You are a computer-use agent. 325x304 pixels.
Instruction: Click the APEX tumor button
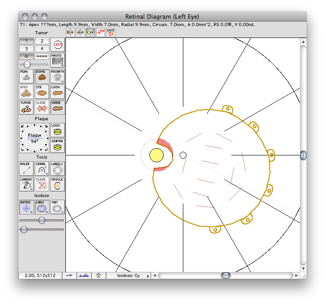(x=27, y=91)
